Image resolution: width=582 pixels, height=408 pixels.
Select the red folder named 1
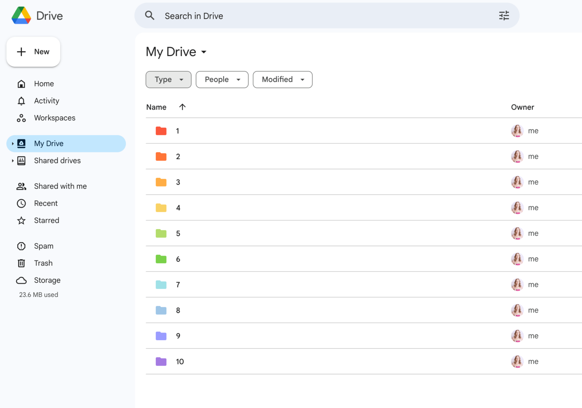tap(177, 131)
